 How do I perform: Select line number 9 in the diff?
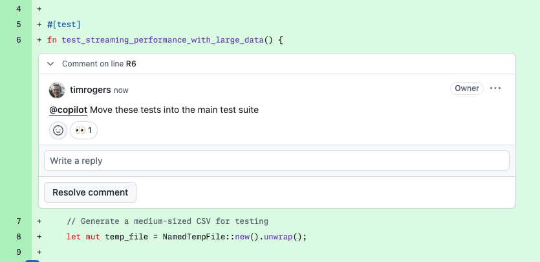pyautogui.click(x=18, y=252)
